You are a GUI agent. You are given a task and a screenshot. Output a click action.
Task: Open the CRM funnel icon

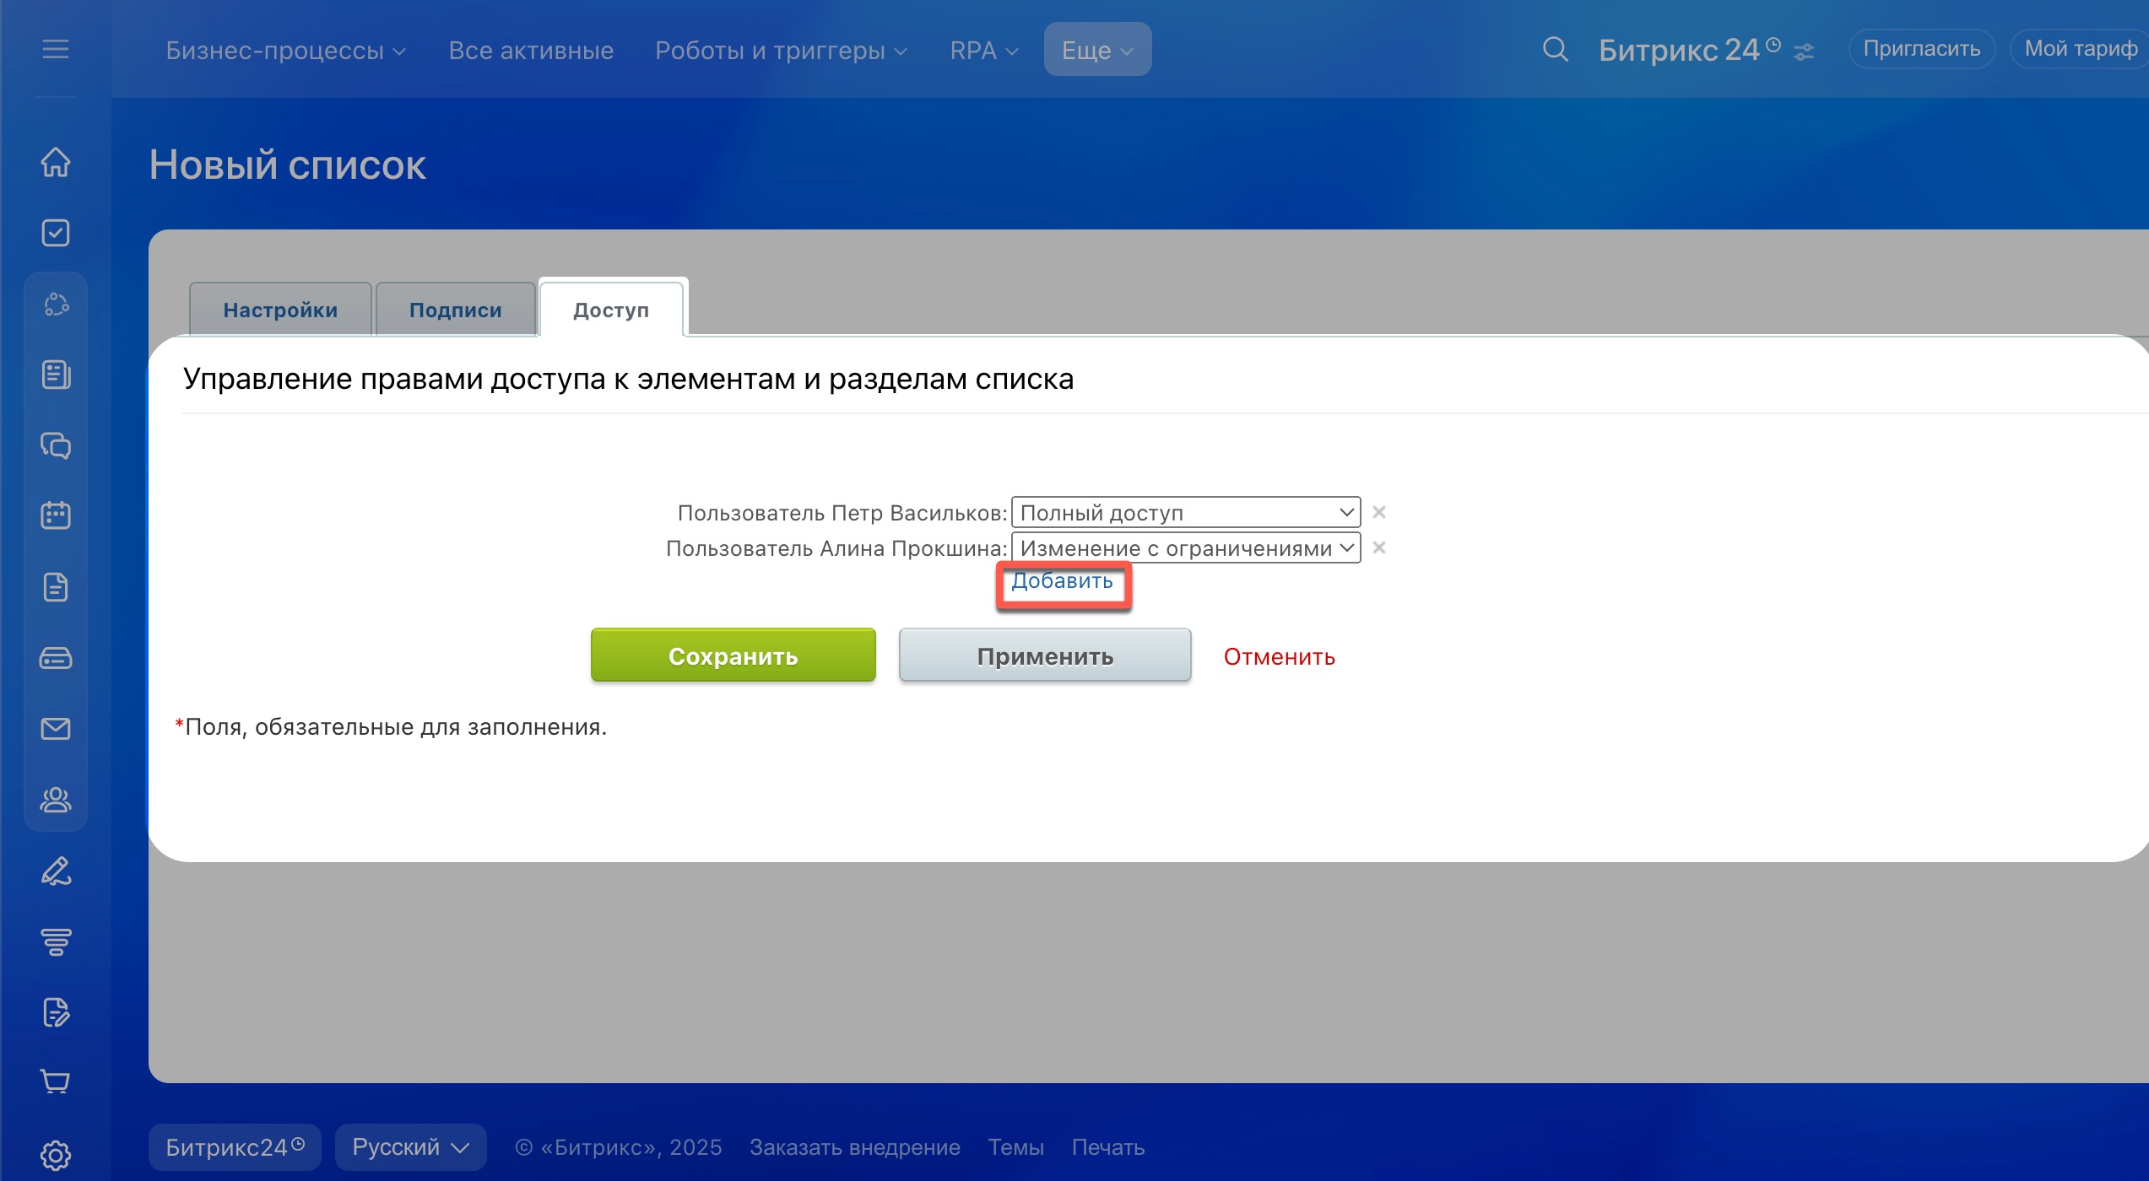pyautogui.click(x=56, y=941)
